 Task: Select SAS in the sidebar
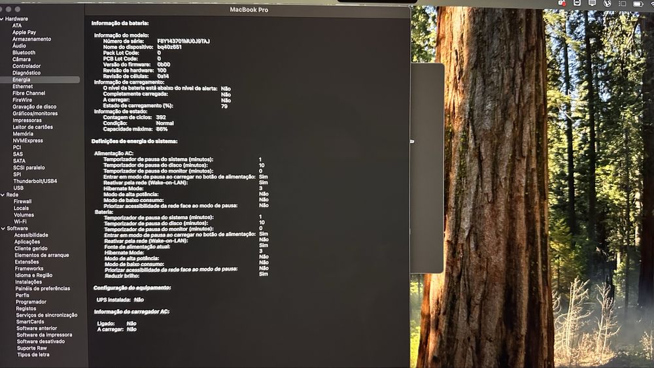(x=18, y=154)
